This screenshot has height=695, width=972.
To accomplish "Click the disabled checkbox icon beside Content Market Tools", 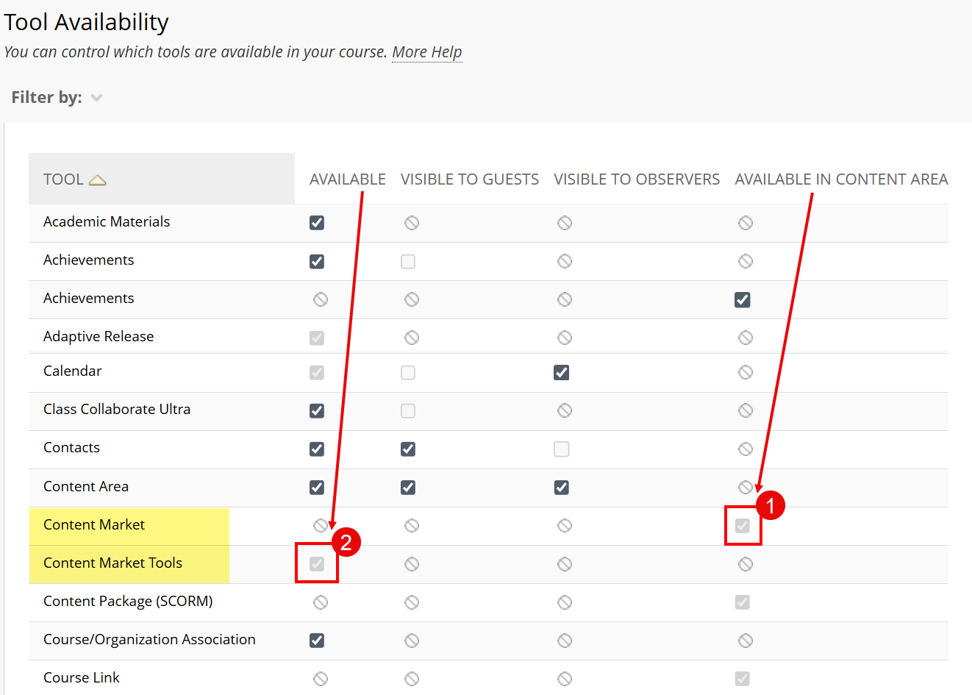I will pos(317,563).
